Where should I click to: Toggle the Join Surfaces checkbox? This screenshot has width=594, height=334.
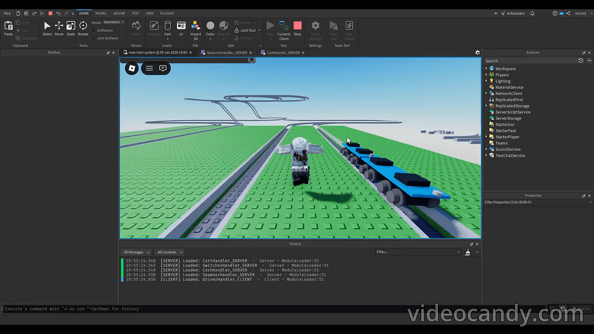click(x=94, y=38)
